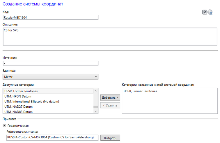220x143 pixels.
Task: Select the Геодезическая radio button
Action: [5, 126]
